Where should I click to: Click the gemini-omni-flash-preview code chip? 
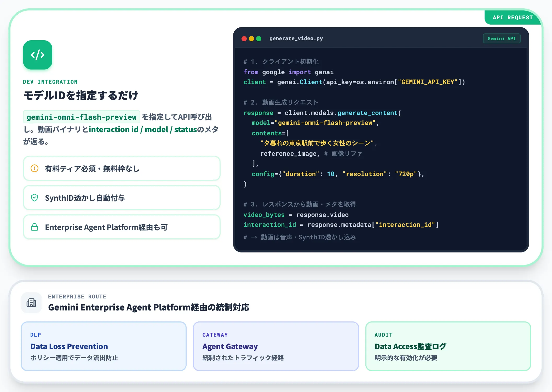(82, 117)
